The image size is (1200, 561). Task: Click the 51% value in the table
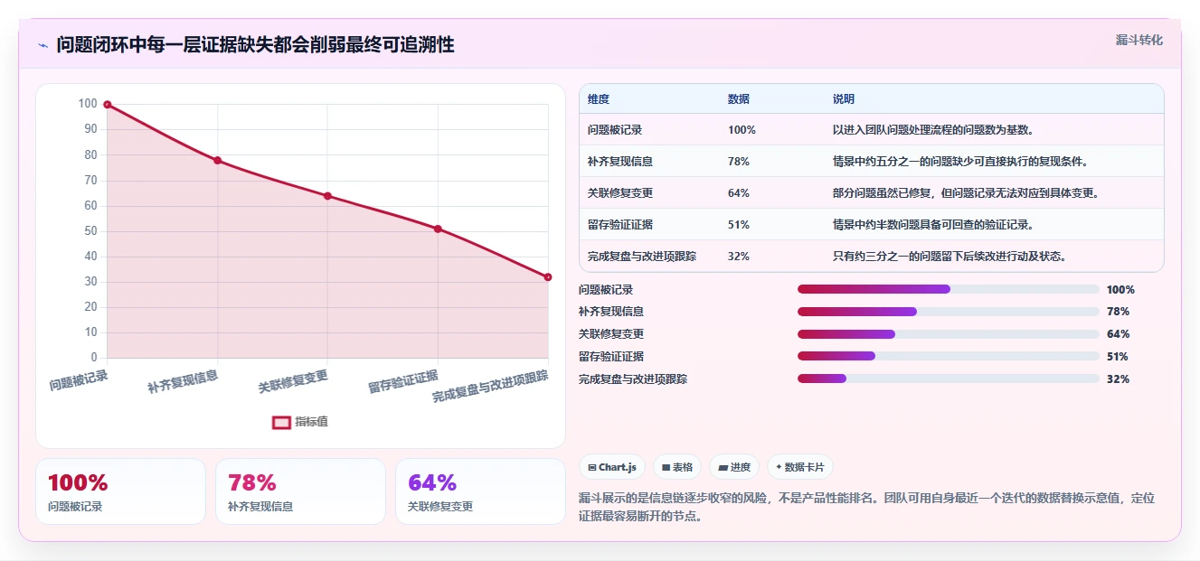[739, 225]
